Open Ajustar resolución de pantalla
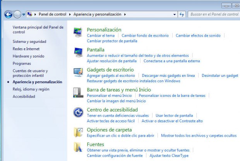The image size is (240, 161). click(111, 61)
